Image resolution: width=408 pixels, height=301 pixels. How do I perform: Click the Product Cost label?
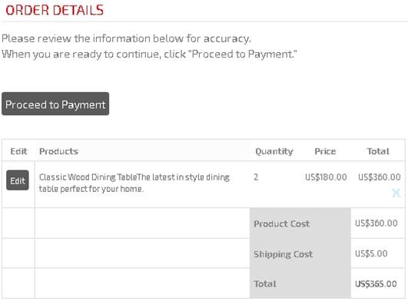click(x=281, y=223)
